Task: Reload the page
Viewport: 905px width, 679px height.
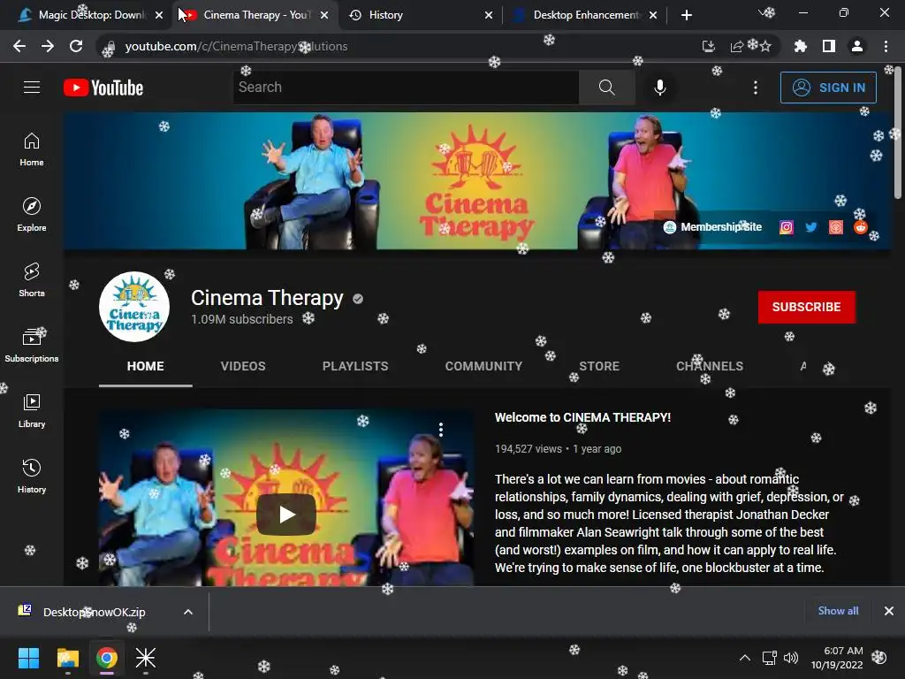Action: [x=76, y=46]
